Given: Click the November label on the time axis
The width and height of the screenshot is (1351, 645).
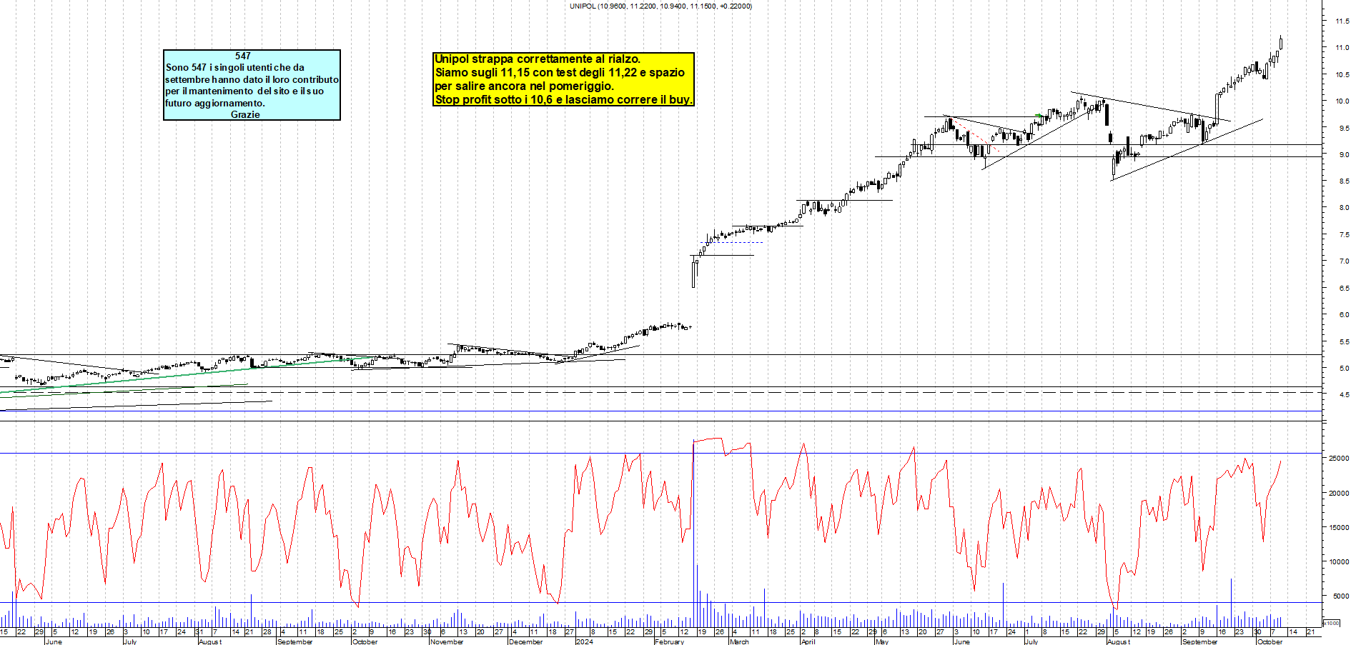Looking at the screenshot, I should tap(447, 641).
